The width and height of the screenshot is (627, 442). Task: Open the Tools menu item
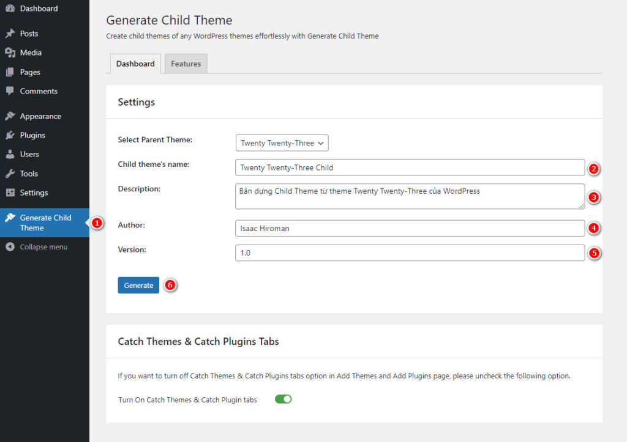45,174
